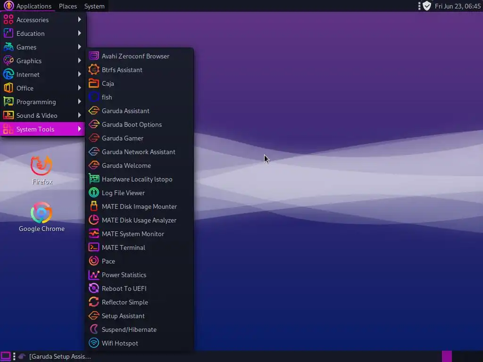Expand Accessories submenu arrow
483x362 pixels.
[79, 19]
